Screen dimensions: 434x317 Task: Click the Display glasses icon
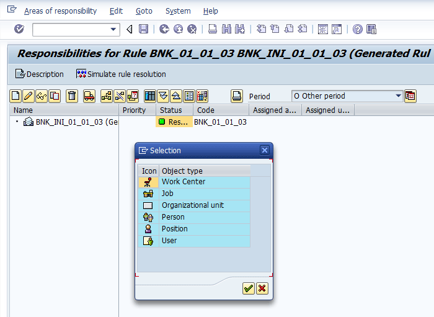[x=42, y=96]
